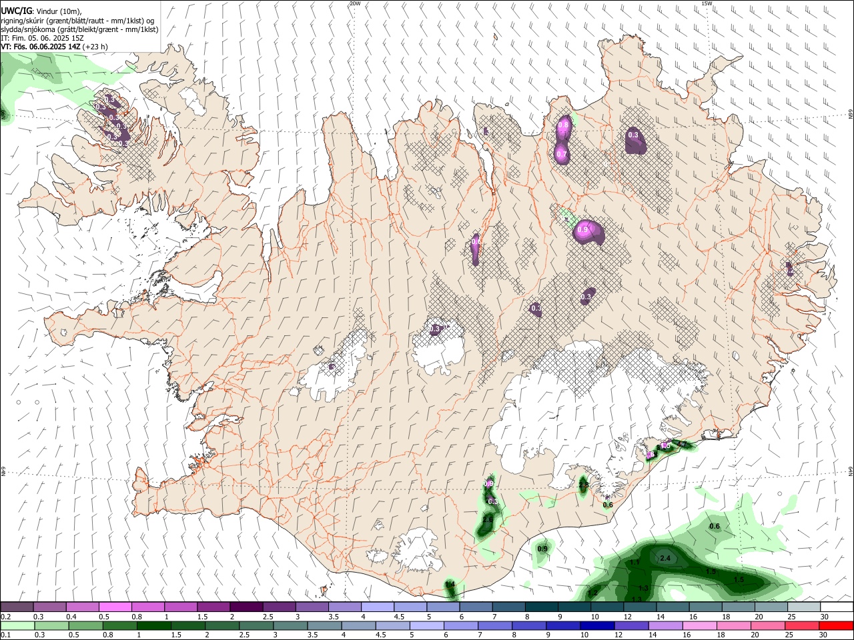Click the 0.7 snow value in the north
854x640 pixels.
tap(562, 155)
